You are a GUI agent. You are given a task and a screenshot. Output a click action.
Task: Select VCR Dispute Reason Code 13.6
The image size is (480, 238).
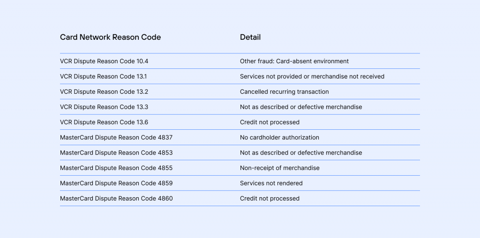104,122
